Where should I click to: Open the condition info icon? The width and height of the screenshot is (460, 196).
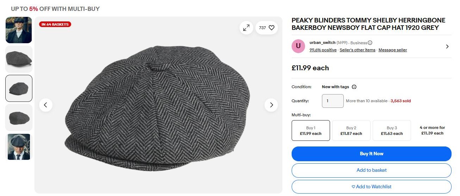point(354,87)
